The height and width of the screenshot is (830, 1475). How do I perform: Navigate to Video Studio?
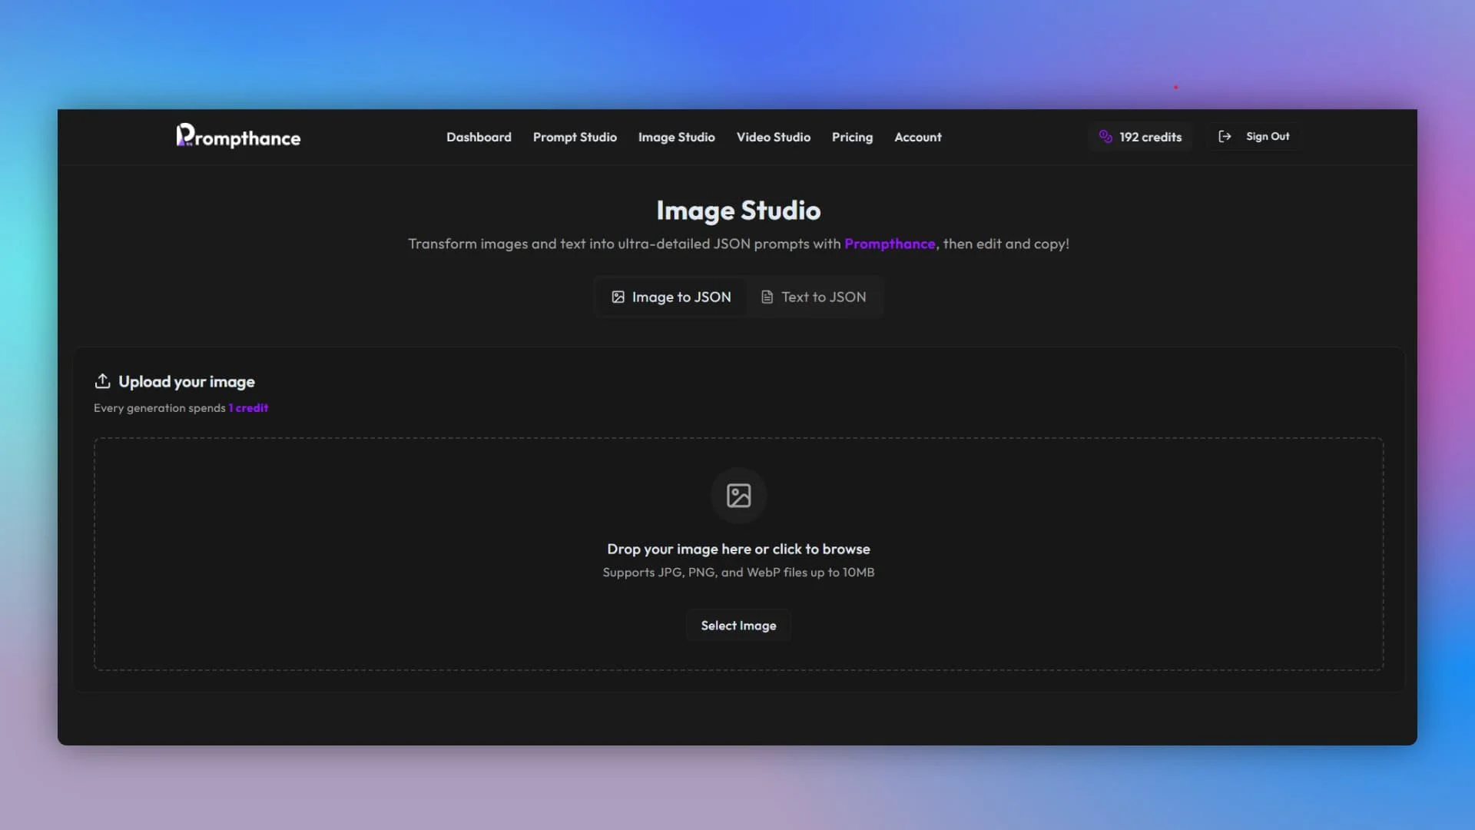coord(773,137)
